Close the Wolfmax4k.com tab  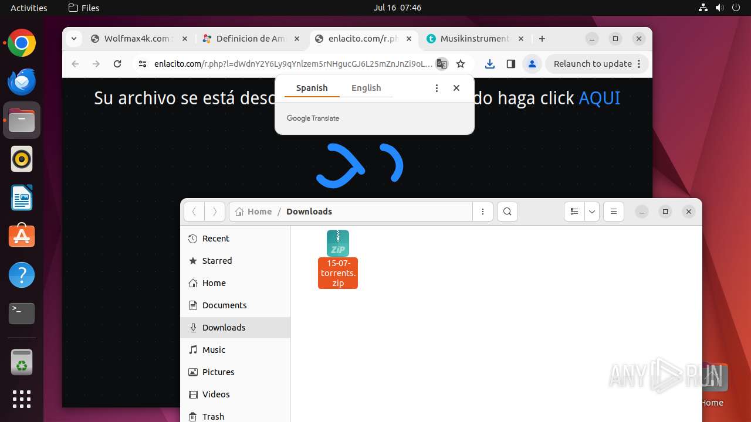184,39
